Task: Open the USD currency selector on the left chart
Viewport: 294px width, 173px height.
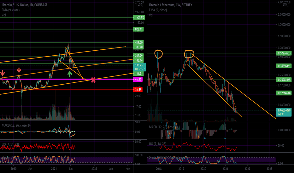Action: click(x=140, y=4)
